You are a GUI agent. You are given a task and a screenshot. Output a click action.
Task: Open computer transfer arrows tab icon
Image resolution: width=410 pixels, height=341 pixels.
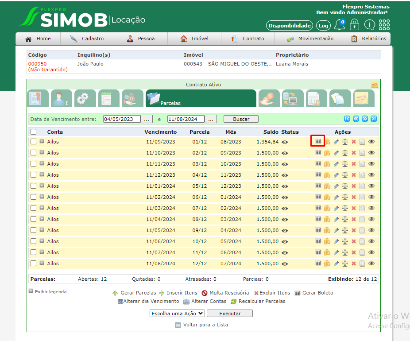tap(293, 98)
